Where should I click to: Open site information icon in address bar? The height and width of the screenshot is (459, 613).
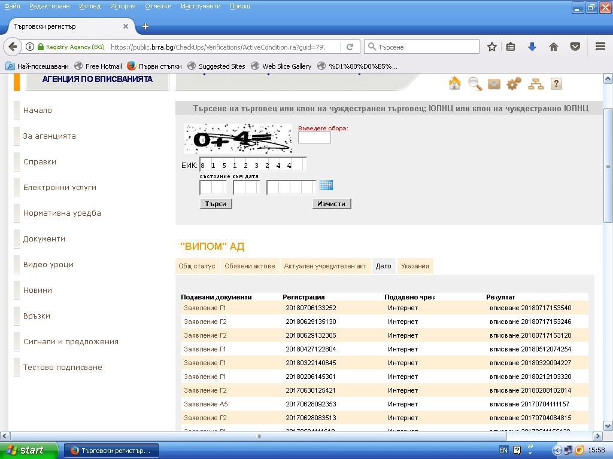tap(30, 47)
